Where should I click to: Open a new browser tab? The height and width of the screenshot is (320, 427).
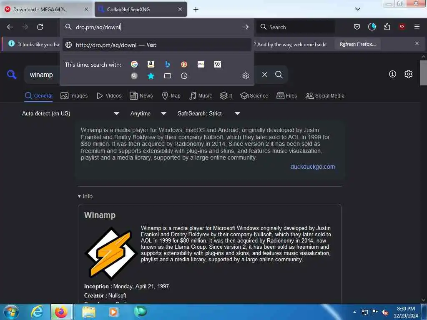coord(196,10)
